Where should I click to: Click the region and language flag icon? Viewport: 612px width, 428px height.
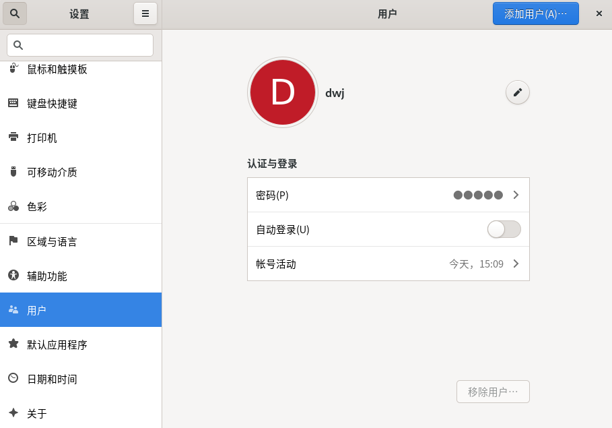[13, 241]
